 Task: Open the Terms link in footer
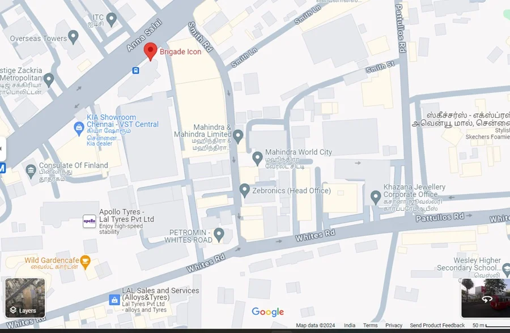point(370,325)
